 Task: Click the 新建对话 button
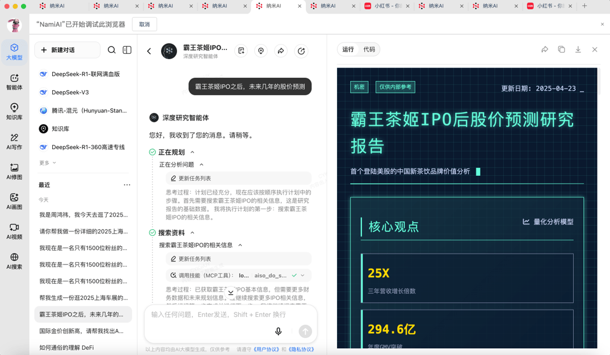point(68,50)
